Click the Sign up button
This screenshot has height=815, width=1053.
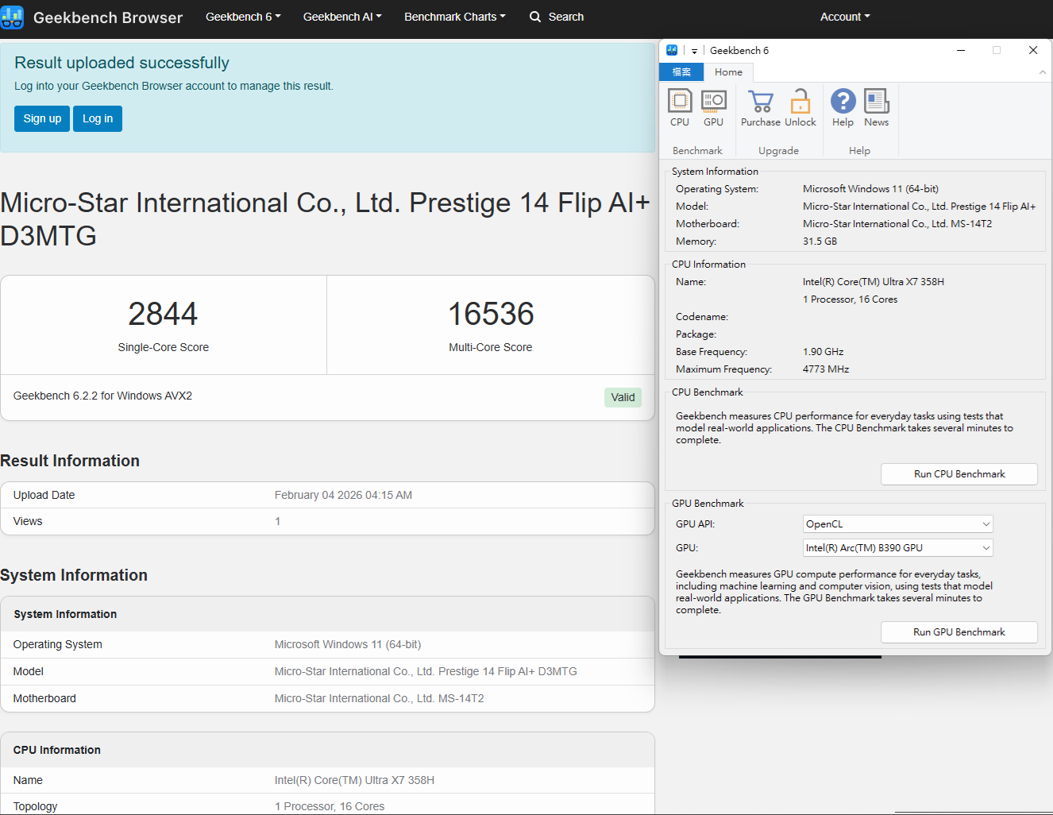coord(42,118)
